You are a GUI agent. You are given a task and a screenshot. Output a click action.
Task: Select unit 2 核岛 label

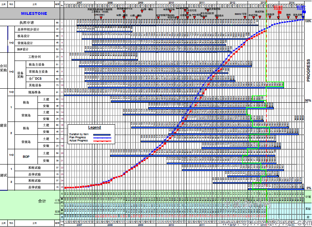tap(26, 128)
